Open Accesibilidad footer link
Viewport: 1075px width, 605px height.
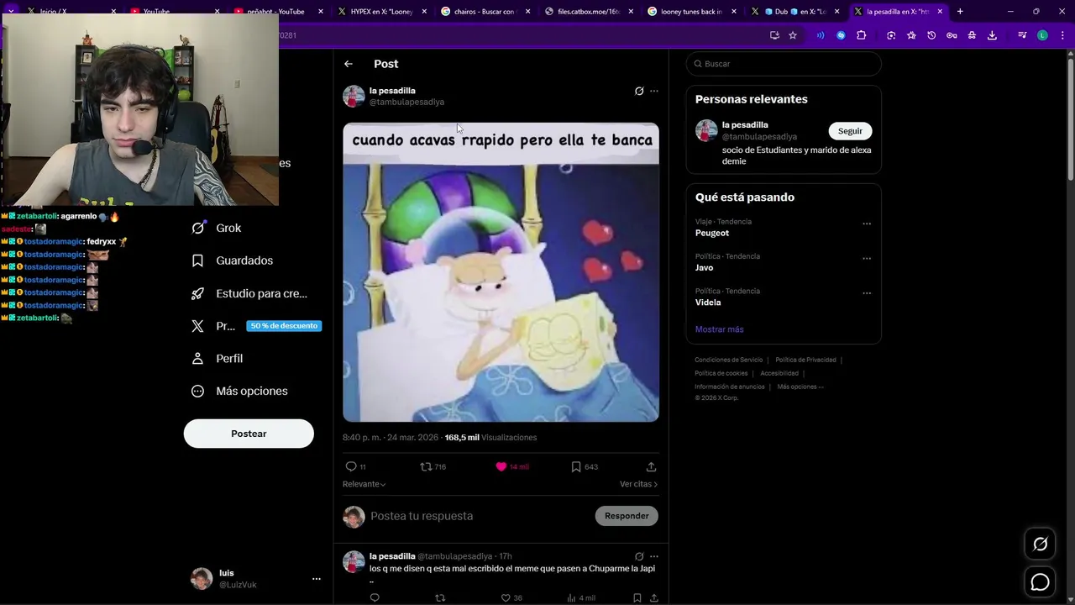point(779,373)
